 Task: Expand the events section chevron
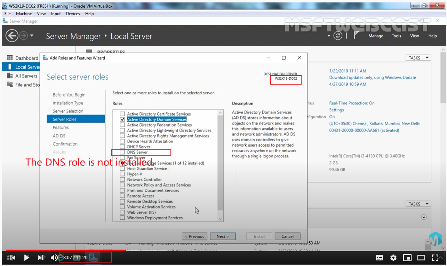pos(424,217)
